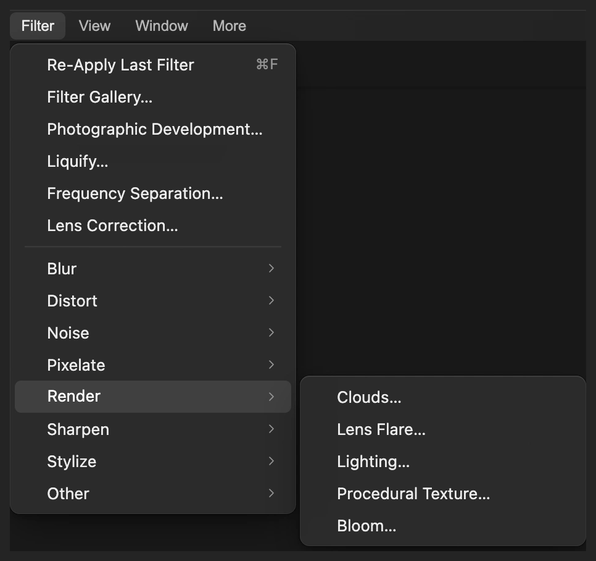596x561 pixels.
Task: Launch the Liquify filter
Action: (x=153, y=161)
